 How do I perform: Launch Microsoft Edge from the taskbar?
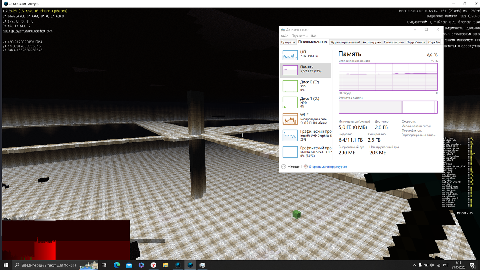pyautogui.click(x=117, y=265)
